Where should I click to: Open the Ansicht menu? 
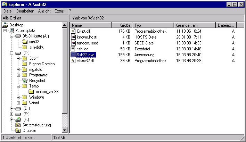pos(44,11)
